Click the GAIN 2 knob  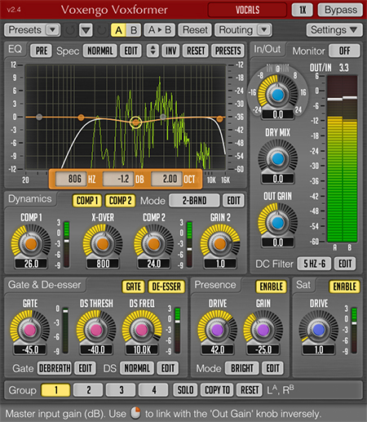(x=220, y=244)
